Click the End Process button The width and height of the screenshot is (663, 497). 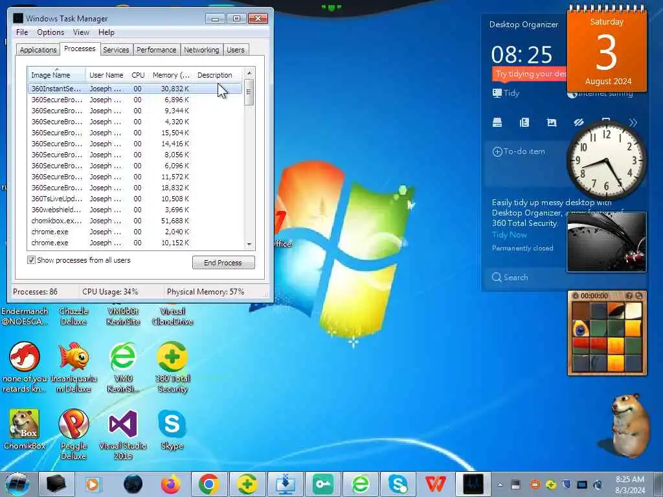click(x=223, y=263)
